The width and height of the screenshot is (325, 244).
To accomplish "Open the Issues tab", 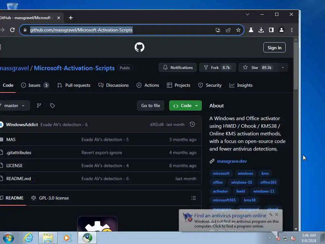I will pyautogui.click(x=35, y=85).
